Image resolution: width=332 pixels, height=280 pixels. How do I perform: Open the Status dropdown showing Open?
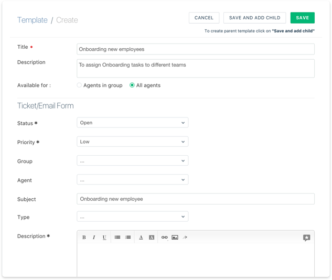[133, 123]
